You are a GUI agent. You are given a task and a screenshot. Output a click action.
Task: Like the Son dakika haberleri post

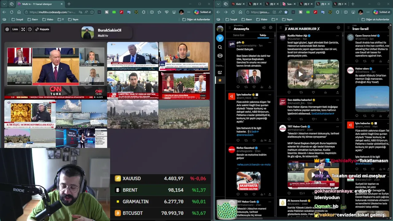[x=313, y=119]
